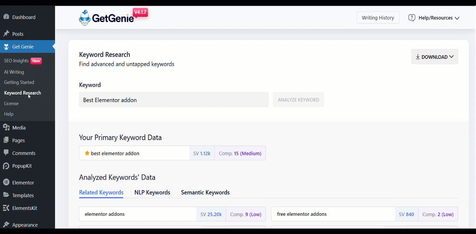The height and width of the screenshot is (234, 476).
Task: Click the download arrow icon
Action: tap(418, 57)
